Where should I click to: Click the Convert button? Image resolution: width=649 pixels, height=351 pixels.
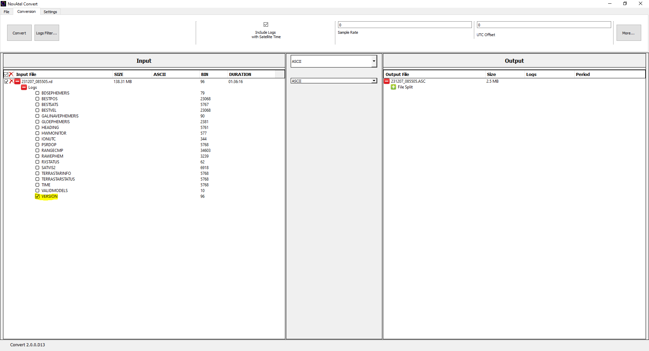point(19,33)
